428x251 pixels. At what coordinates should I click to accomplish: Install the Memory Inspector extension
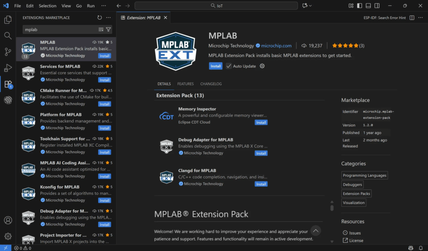pyautogui.click(x=261, y=123)
